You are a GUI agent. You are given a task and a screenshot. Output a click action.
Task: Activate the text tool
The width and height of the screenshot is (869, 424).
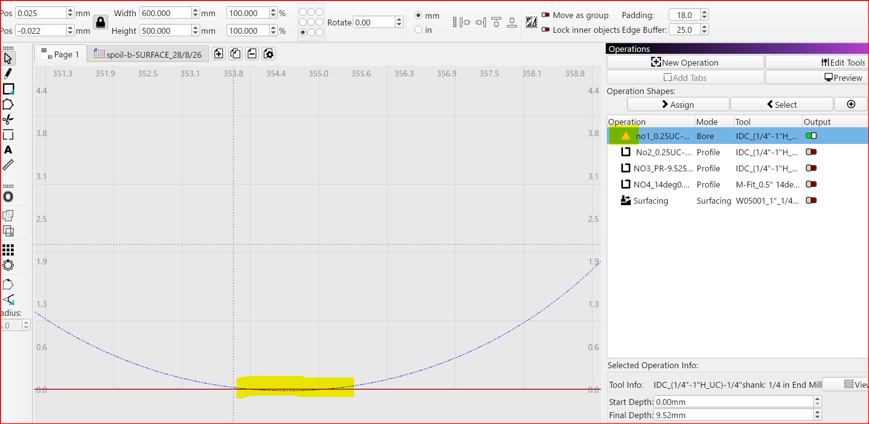click(x=8, y=150)
